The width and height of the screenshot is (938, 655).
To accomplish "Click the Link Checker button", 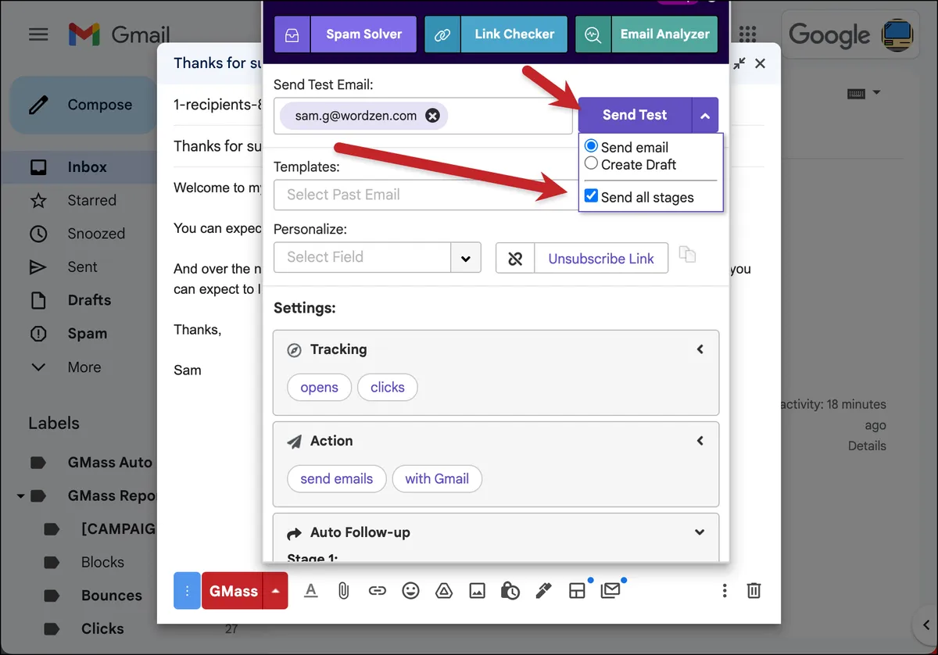I will tap(496, 34).
